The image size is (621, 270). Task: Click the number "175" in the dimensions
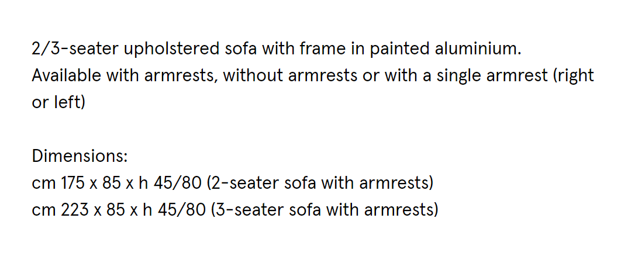click(73, 183)
